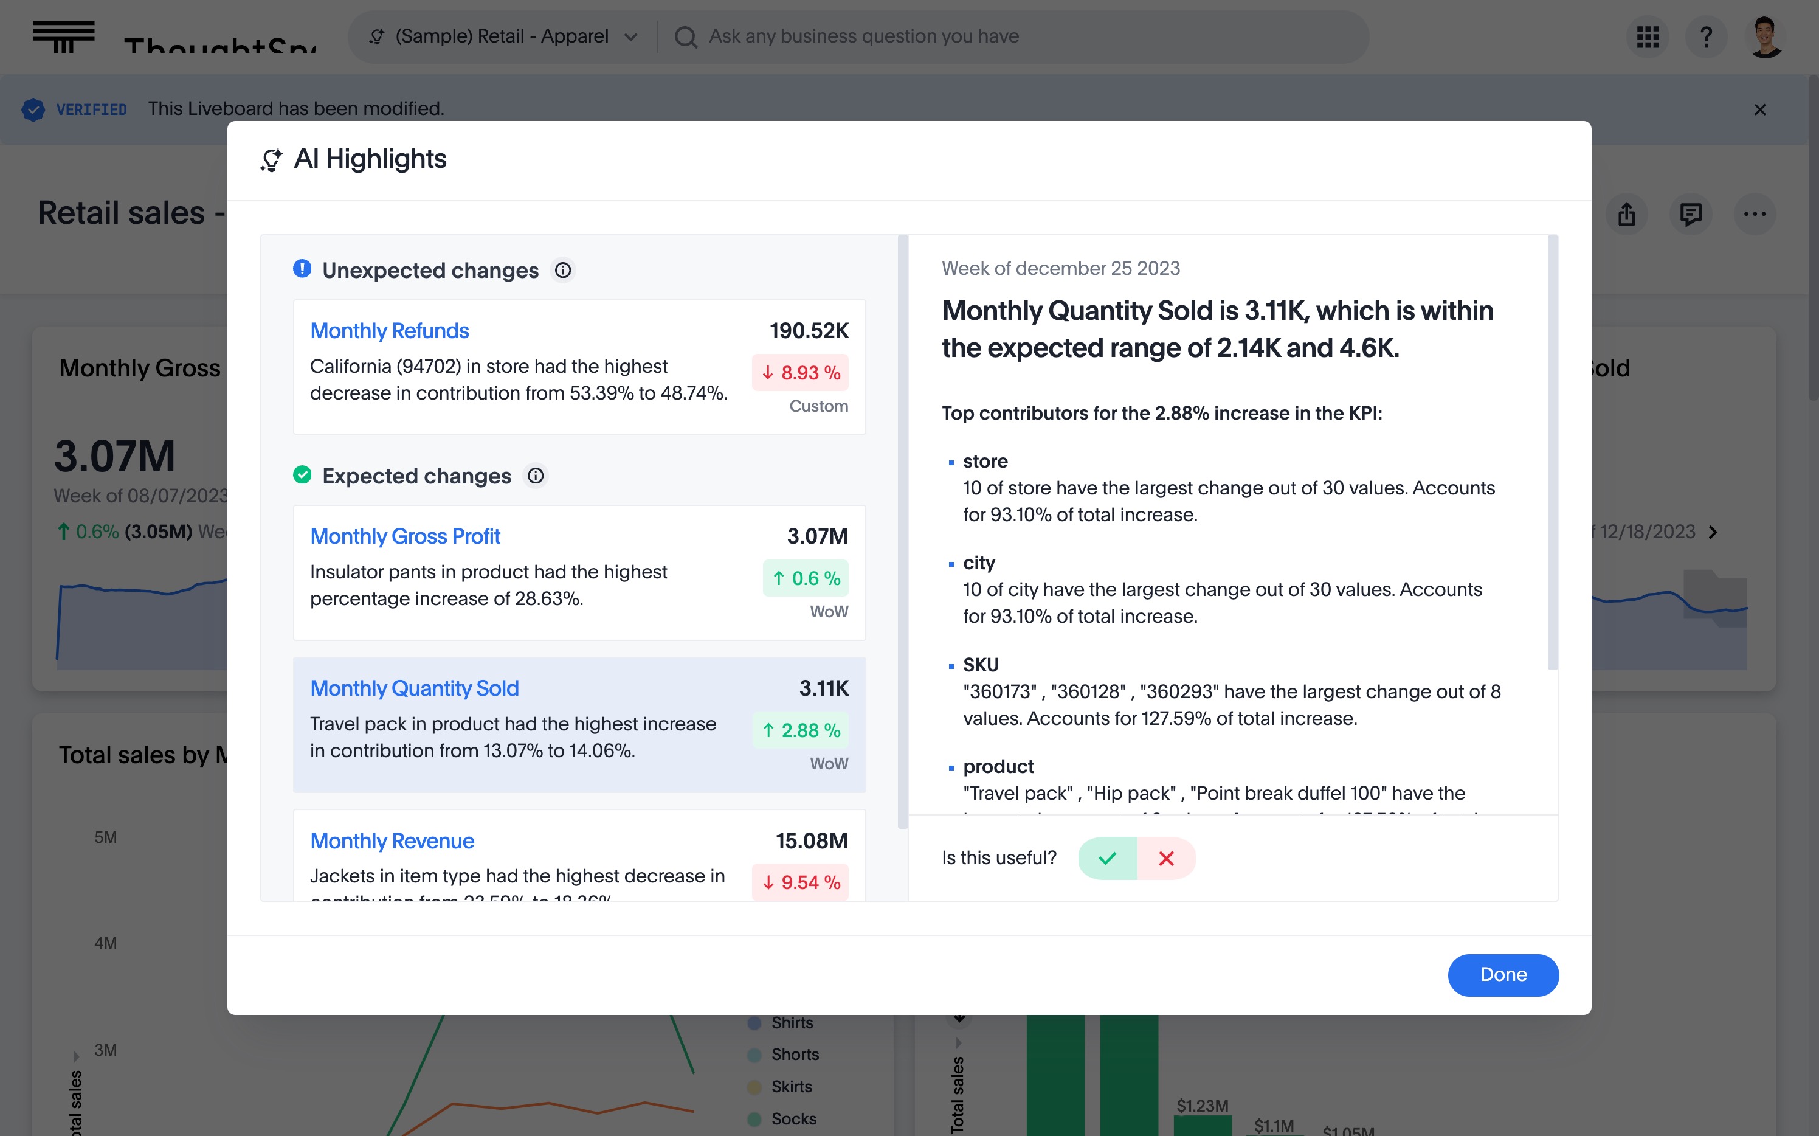Image resolution: width=1819 pixels, height=1136 pixels.
Task: Open the Monthly Gross Profit link
Action: 405,536
